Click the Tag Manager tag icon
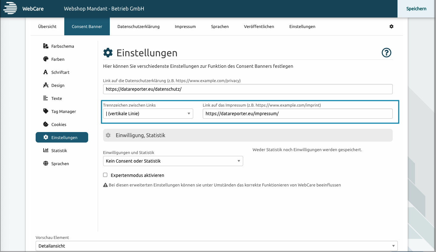 pos(46,111)
